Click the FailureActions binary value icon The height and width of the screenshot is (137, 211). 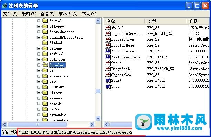point(108,57)
